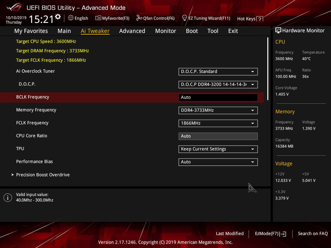Click the Capacity 16384 MB value
The width and height of the screenshot is (331, 248).
tap(284, 146)
